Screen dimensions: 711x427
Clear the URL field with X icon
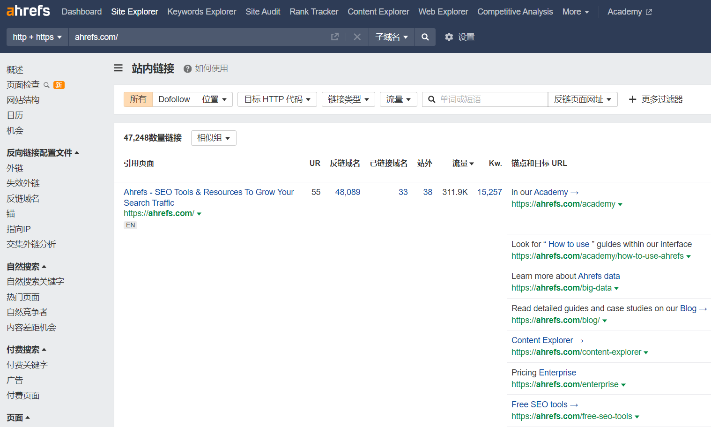[x=357, y=37]
